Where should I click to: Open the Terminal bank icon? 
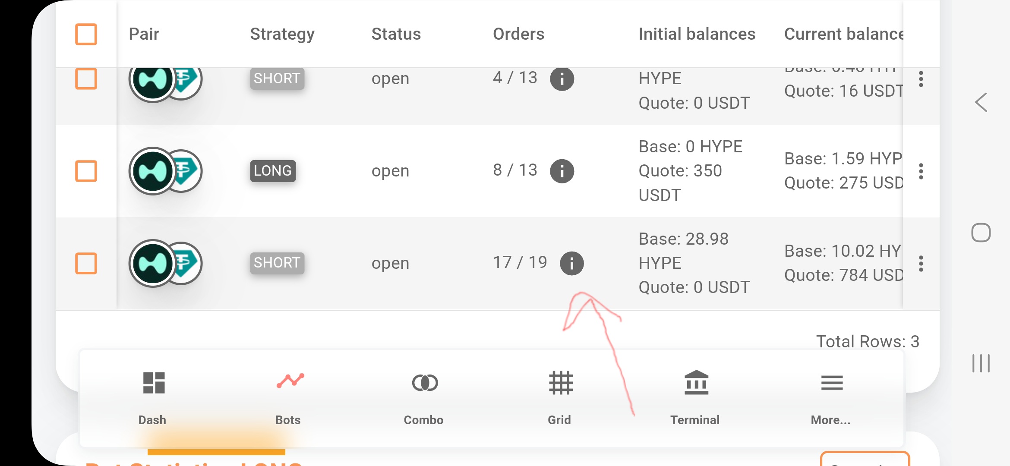coord(696,383)
